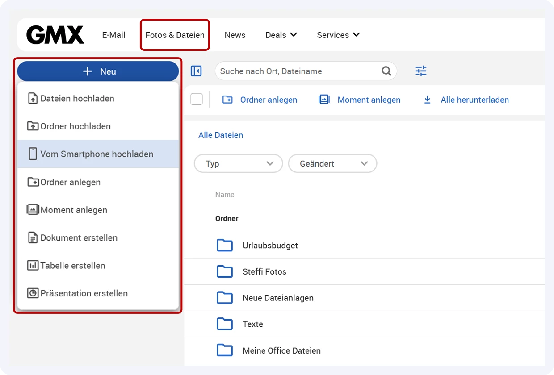Open the Alle Dateien breadcrumb link
554x375 pixels.
pyautogui.click(x=221, y=135)
